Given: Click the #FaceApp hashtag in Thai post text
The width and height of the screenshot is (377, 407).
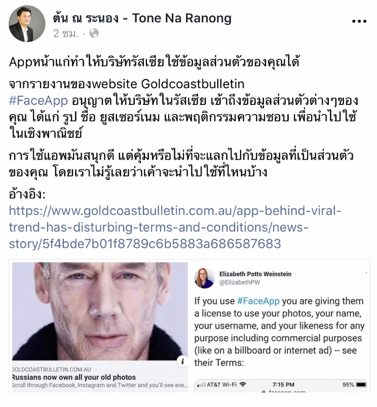Looking at the screenshot, I should 39,100.
